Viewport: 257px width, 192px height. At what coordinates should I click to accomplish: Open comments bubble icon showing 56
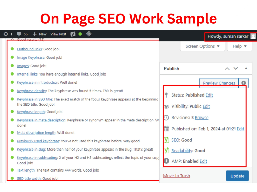[x=19, y=34]
